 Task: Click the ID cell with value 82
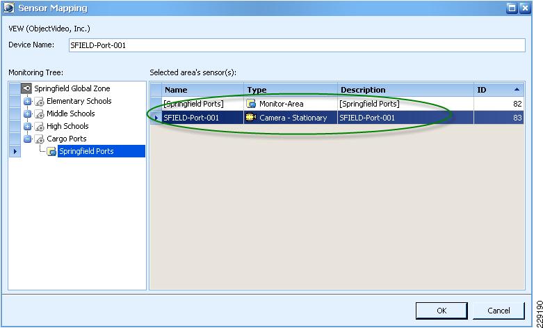(x=499, y=104)
